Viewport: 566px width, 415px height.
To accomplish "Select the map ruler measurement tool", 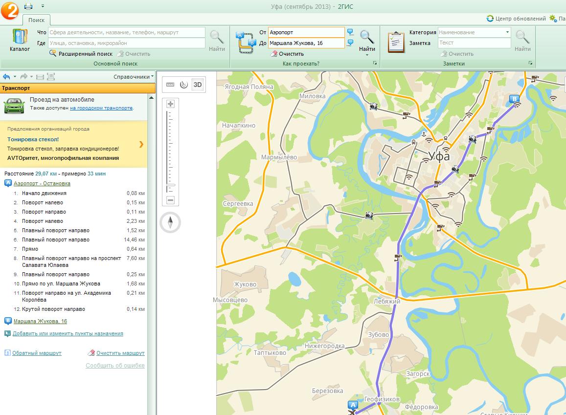I will (x=170, y=85).
